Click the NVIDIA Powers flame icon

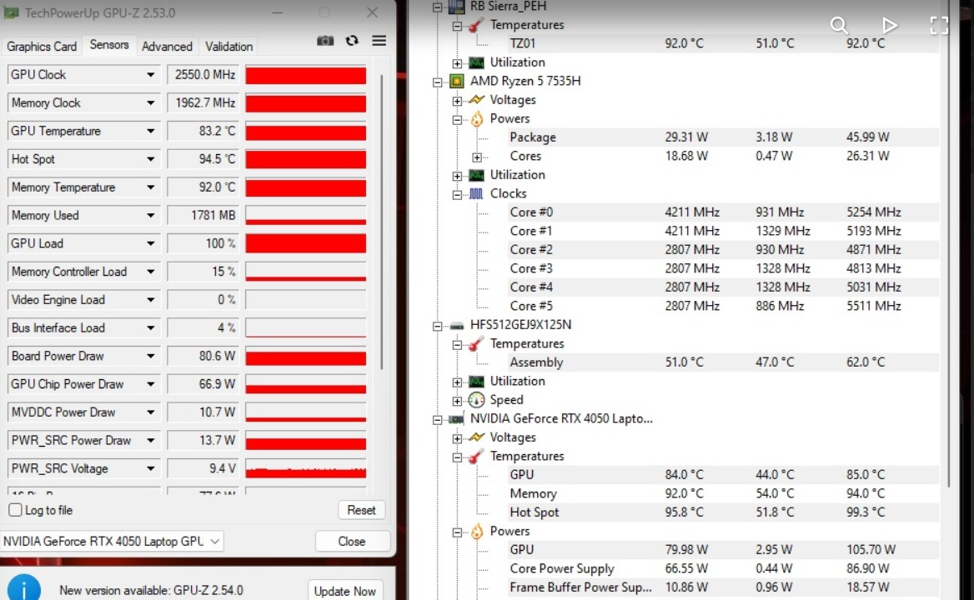tap(476, 532)
